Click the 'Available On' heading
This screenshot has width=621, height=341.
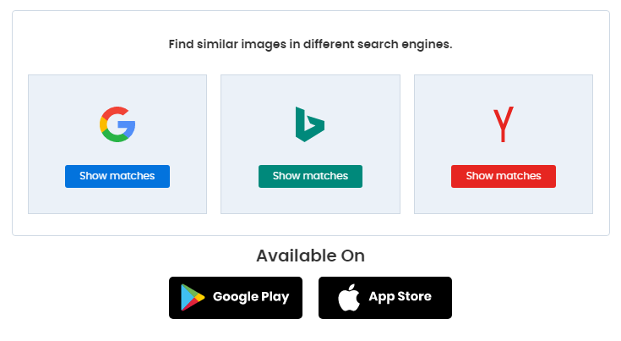coord(310,256)
